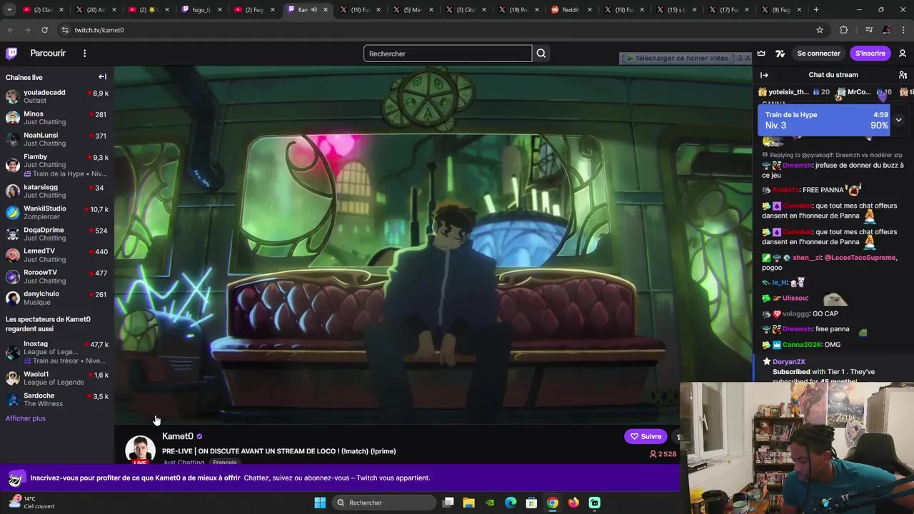The width and height of the screenshot is (914, 514).
Task: Click the Français tag
Action: (x=224, y=463)
